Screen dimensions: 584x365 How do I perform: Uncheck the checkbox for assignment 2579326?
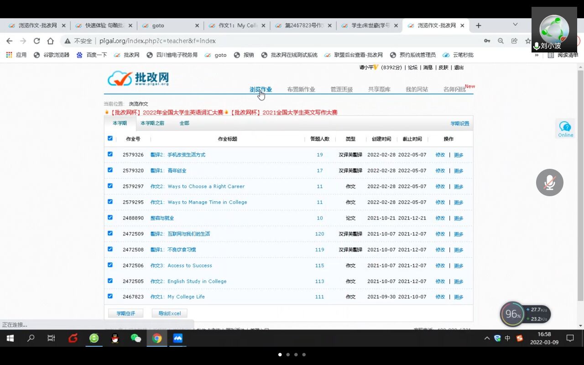tap(110, 154)
